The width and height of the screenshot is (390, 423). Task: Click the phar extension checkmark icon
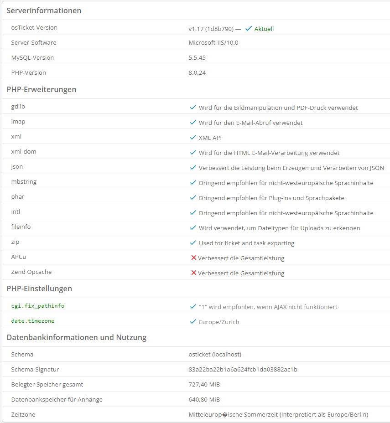193,198
